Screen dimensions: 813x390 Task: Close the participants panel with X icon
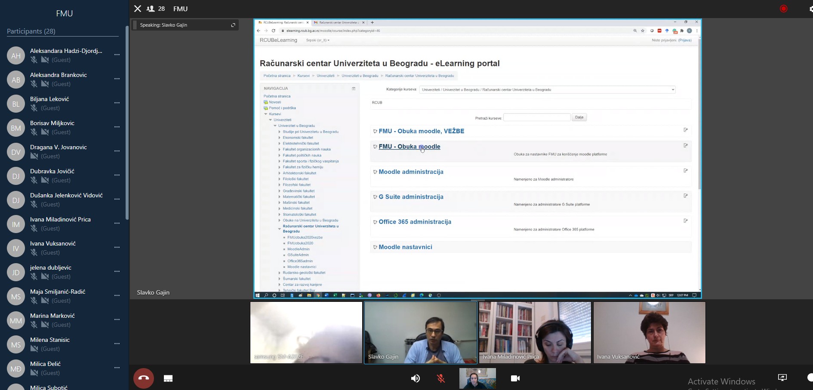coord(138,9)
